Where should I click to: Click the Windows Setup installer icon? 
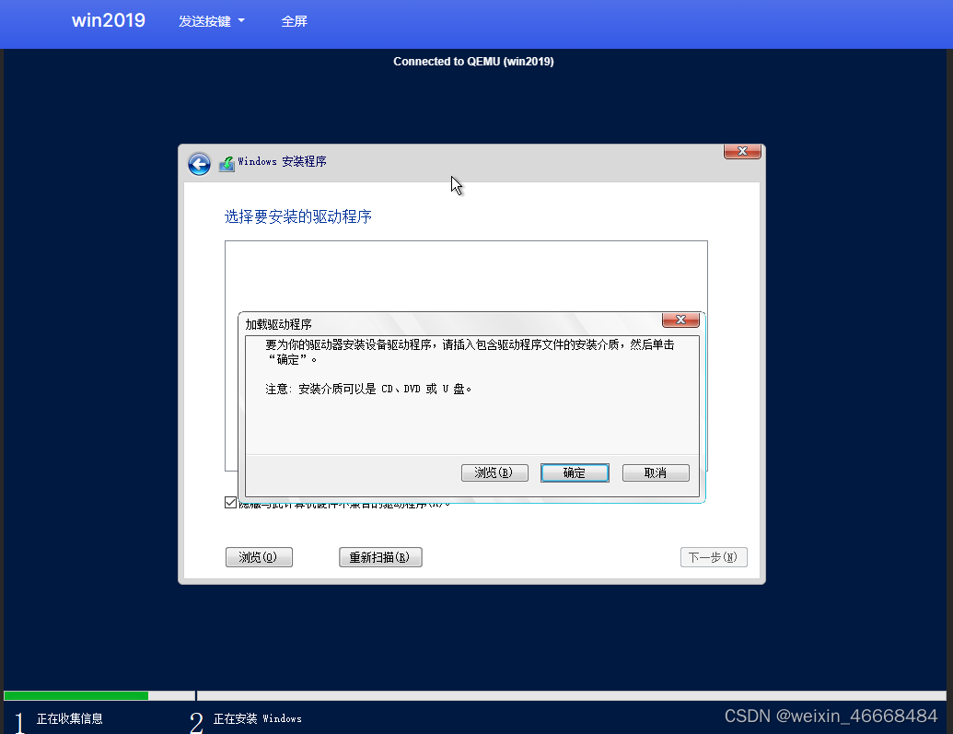coord(227,164)
